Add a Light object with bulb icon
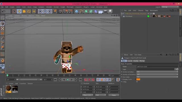The width and height of the screenshot is (182, 102). pyautogui.click(x=110, y=11)
